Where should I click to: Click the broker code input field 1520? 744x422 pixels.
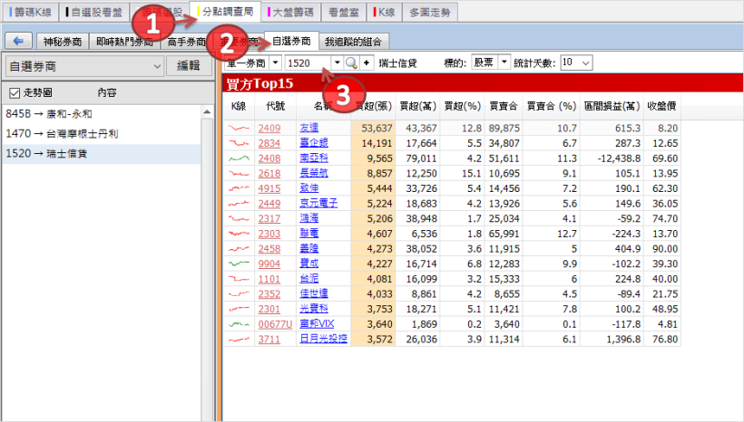pos(308,63)
